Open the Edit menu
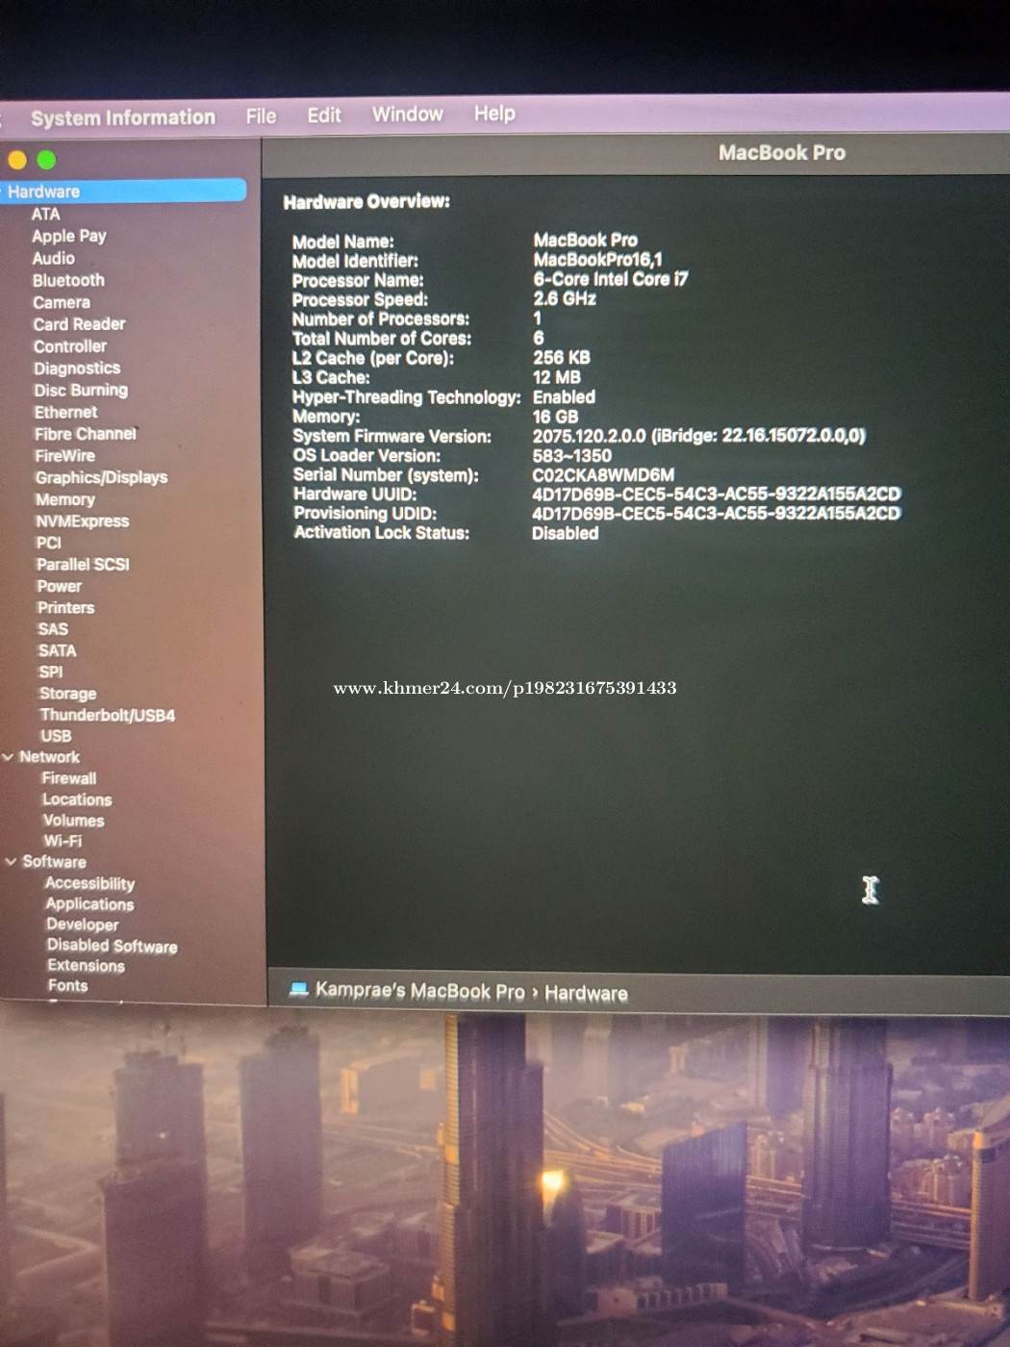 point(324,115)
